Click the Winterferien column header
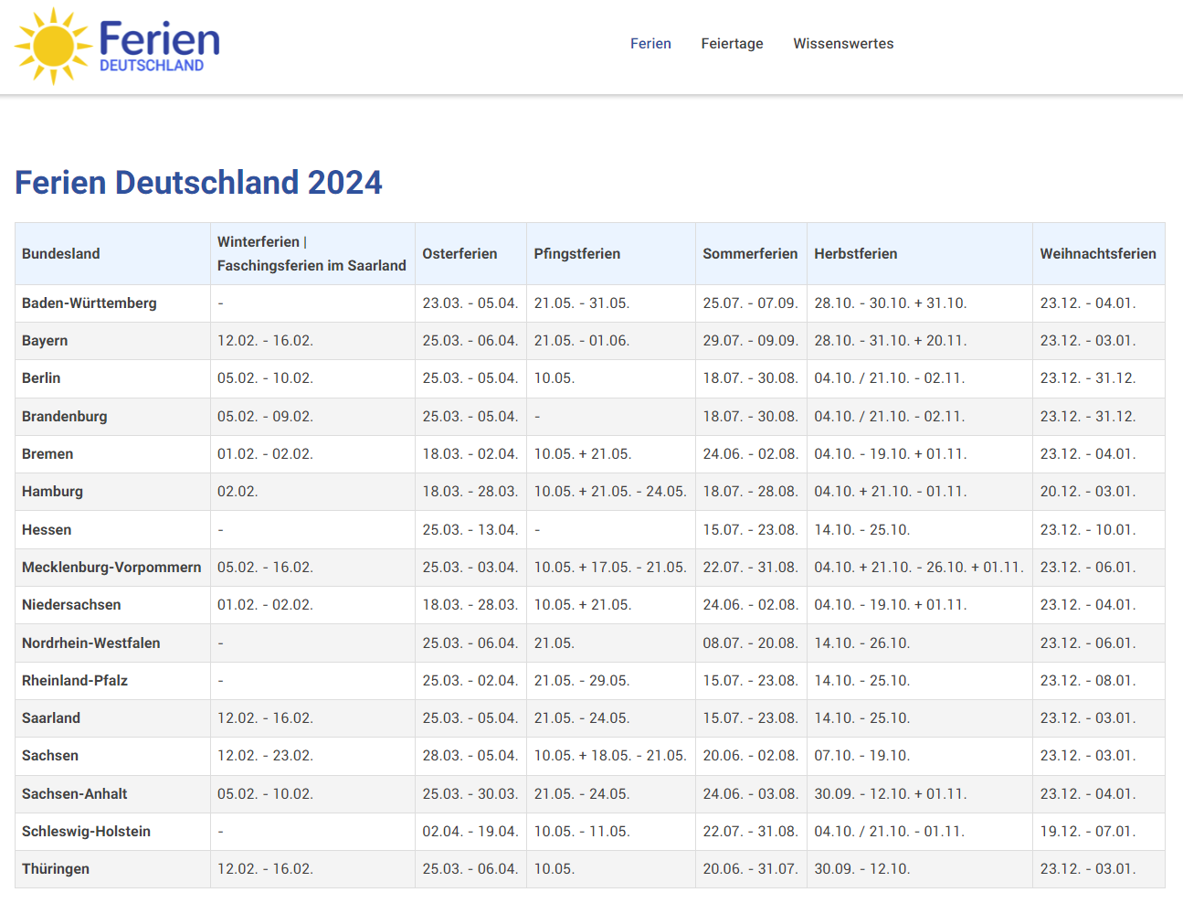1183x903 pixels. 311,253
